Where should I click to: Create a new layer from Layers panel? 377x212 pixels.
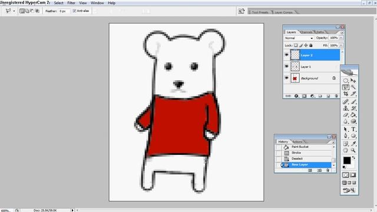coord(328,96)
